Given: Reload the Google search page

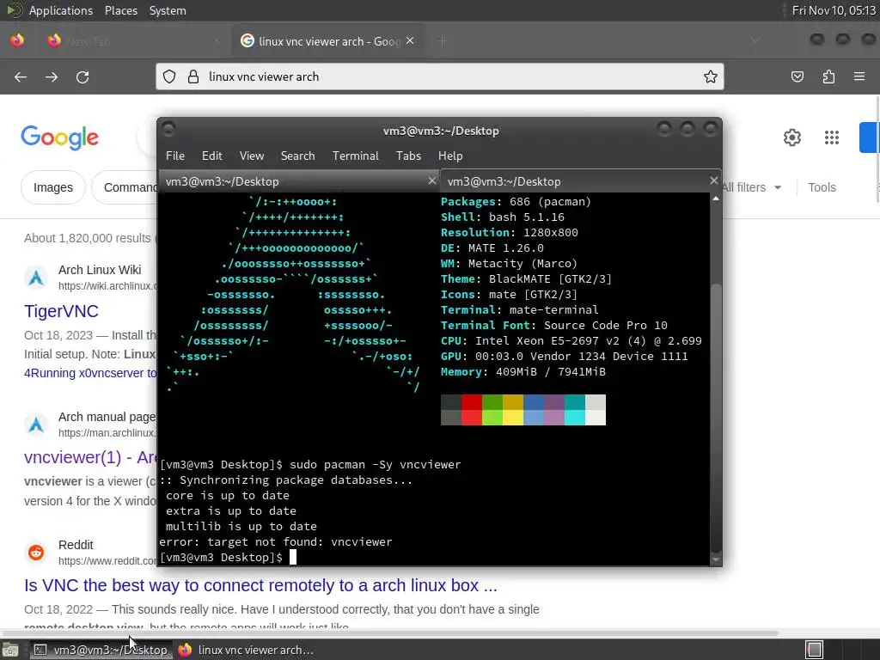Looking at the screenshot, I should coord(82,76).
